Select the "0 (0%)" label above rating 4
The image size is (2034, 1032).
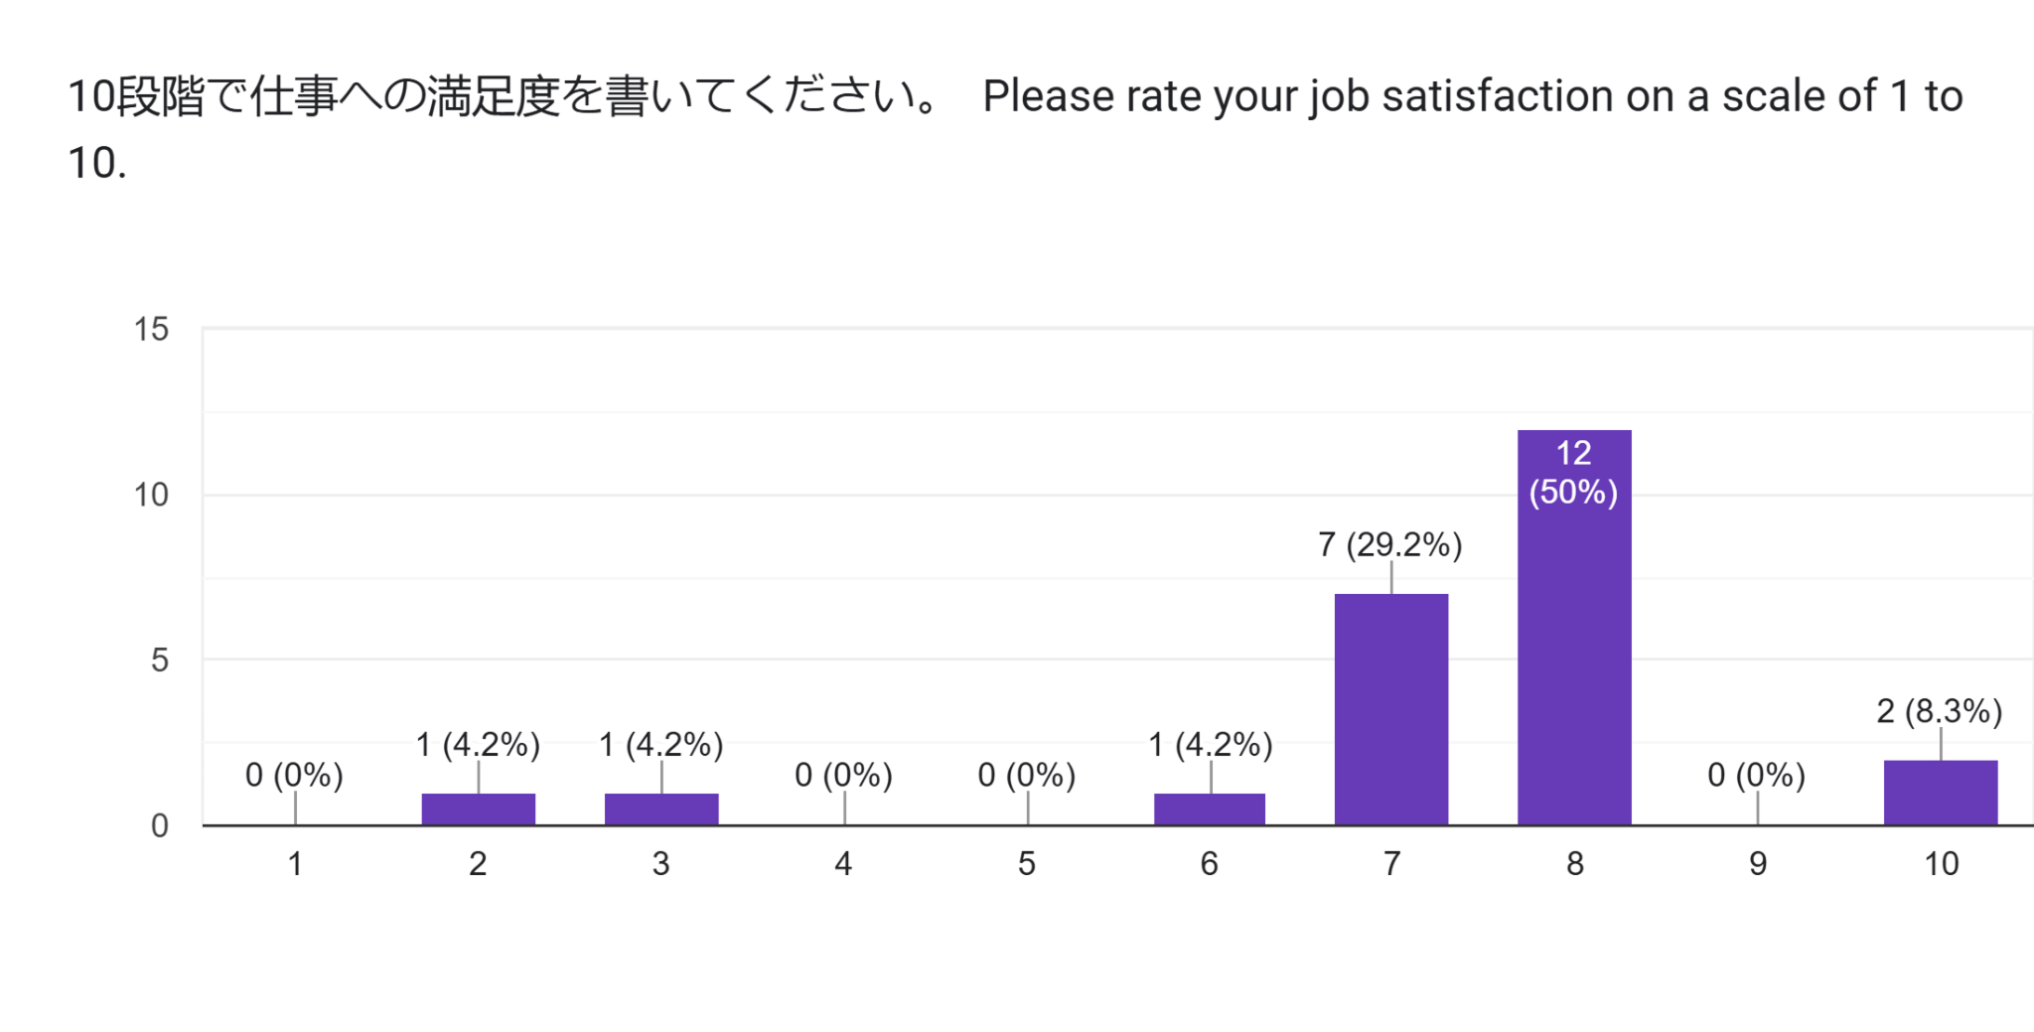coord(843,775)
